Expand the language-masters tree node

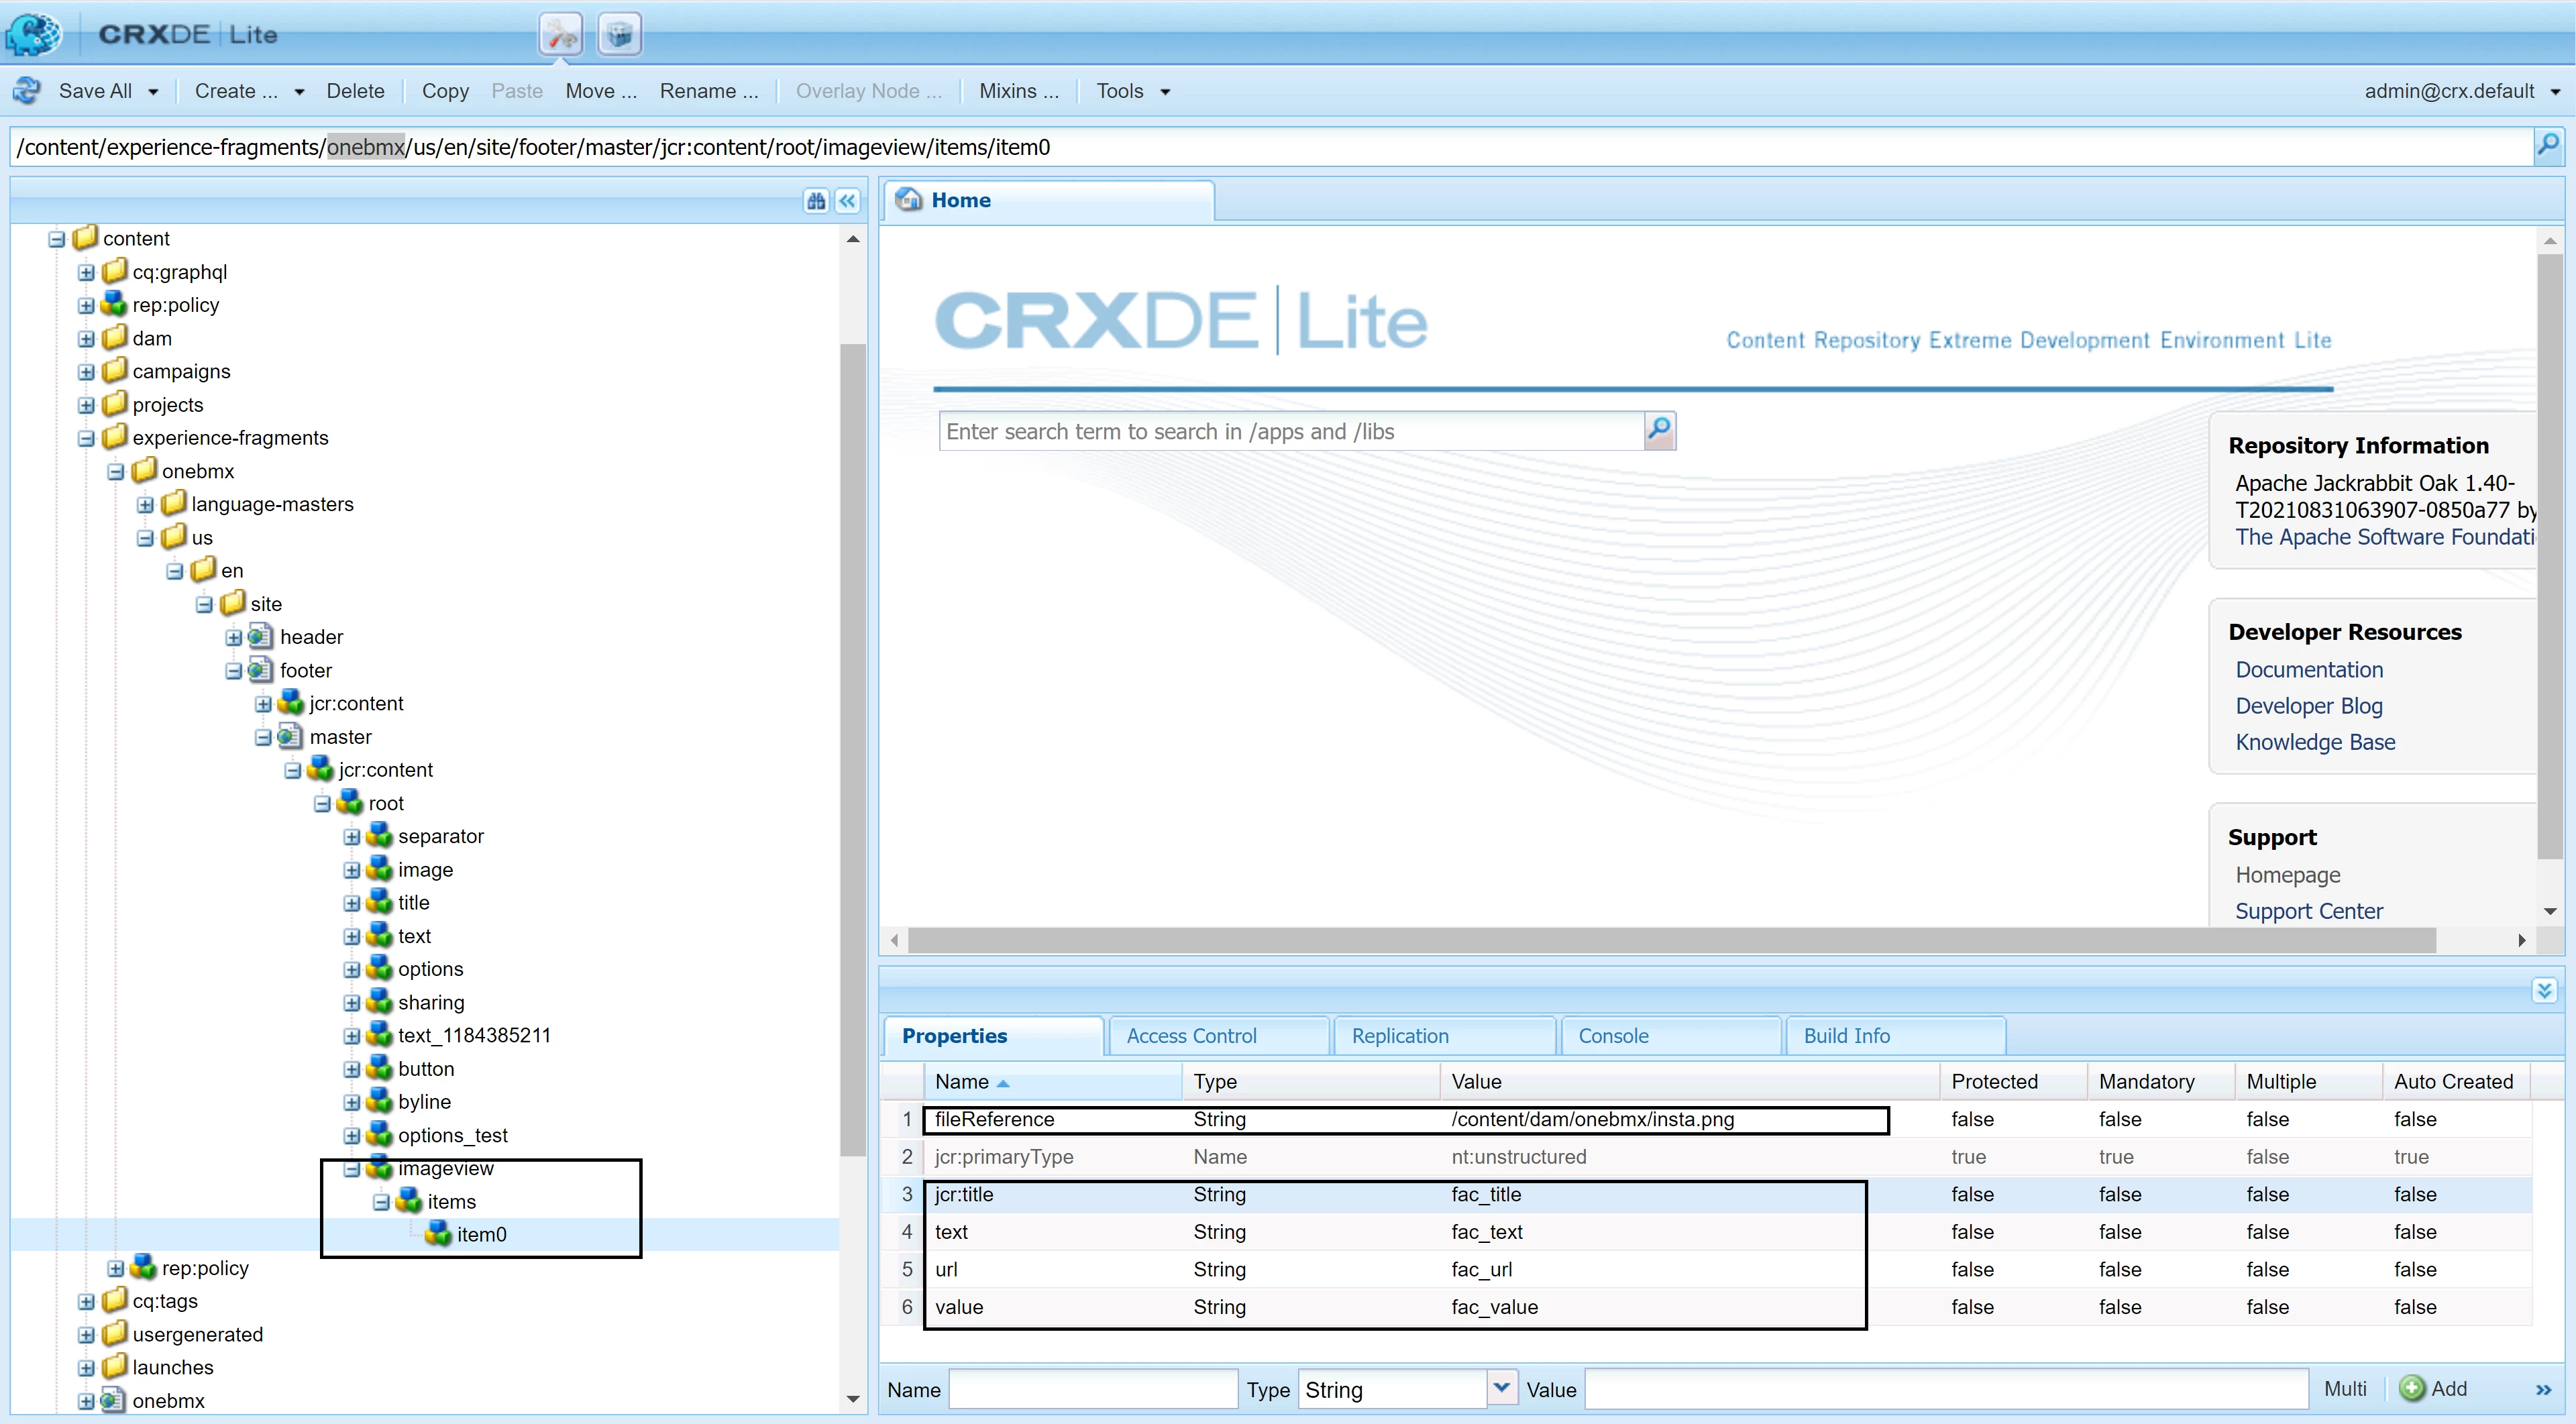click(x=146, y=505)
